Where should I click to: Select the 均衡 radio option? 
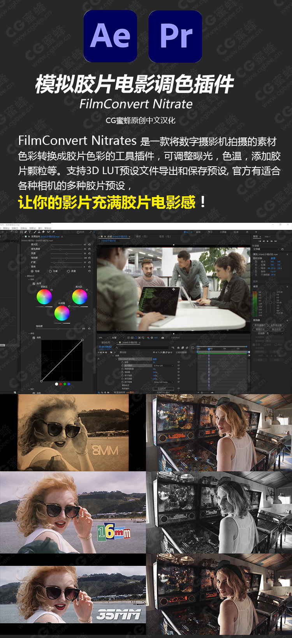pos(50,271)
